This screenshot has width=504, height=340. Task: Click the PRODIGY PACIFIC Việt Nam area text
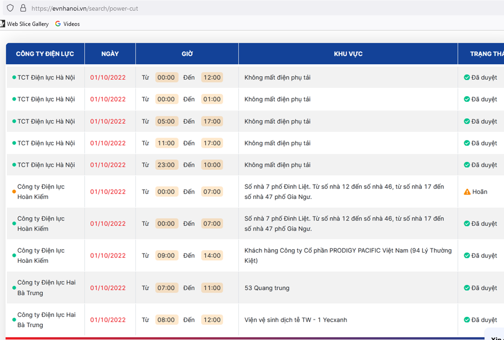point(348,255)
